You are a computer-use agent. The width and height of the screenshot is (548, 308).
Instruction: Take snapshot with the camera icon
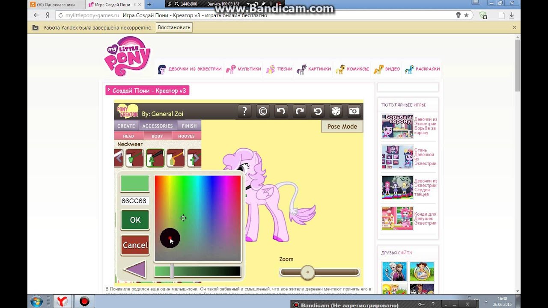coord(354,111)
